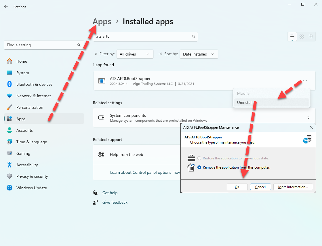Click the Get help icon
Image resolution: width=322 pixels, height=246 pixels.
[x=95, y=192]
